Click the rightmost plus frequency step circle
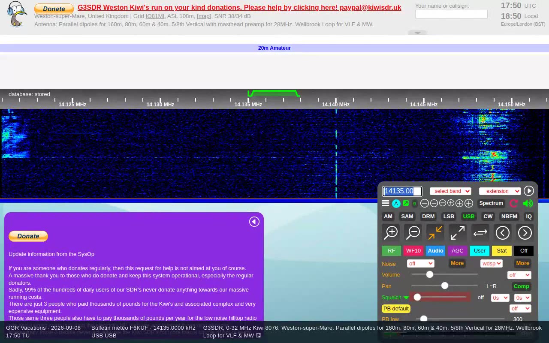 point(469,203)
